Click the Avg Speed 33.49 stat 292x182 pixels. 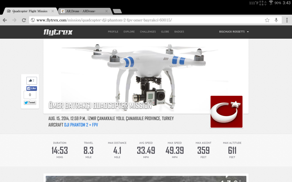[146, 150]
